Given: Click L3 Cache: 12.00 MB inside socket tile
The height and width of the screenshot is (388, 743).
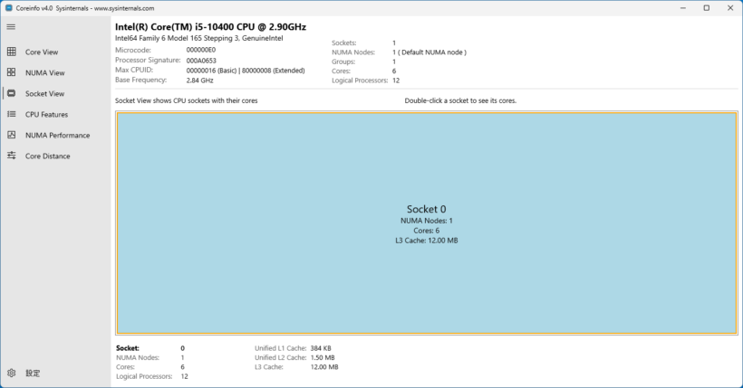Looking at the screenshot, I should coord(427,241).
